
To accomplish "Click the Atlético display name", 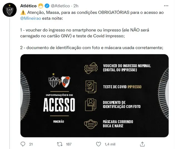I will click(x=28, y=6).
